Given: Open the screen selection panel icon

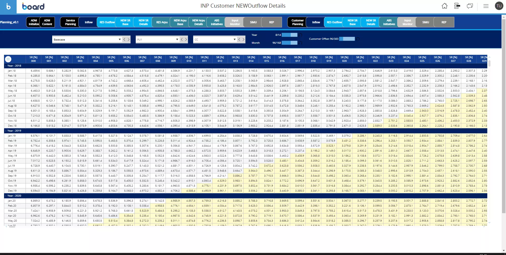Looking at the screenshot, I should tap(457, 6).
